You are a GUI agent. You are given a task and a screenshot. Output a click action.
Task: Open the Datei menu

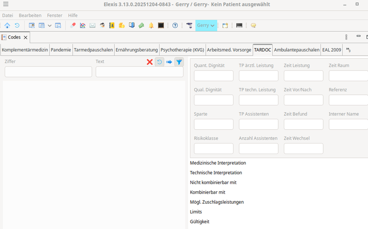click(x=7, y=15)
